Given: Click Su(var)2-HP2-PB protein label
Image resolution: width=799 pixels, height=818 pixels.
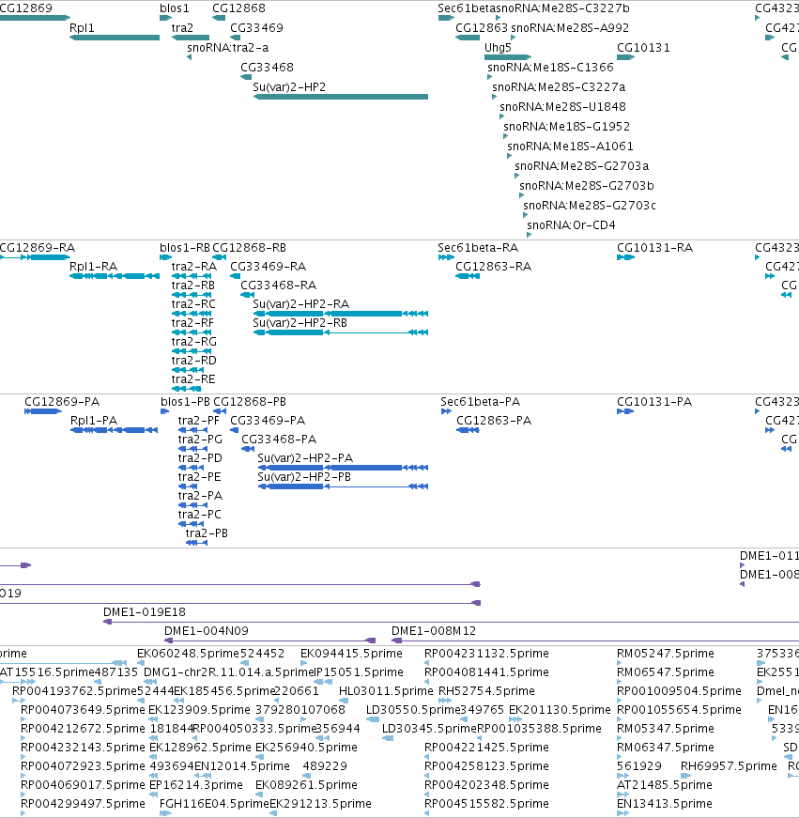Looking at the screenshot, I should click(x=304, y=477).
